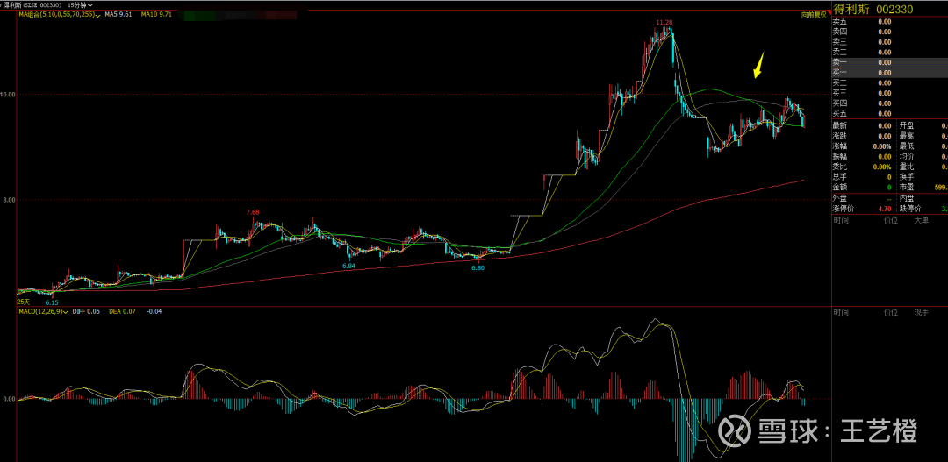The height and width of the screenshot is (462, 948).
Task: Click the 6.84 low price marker
Action: click(x=348, y=265)
